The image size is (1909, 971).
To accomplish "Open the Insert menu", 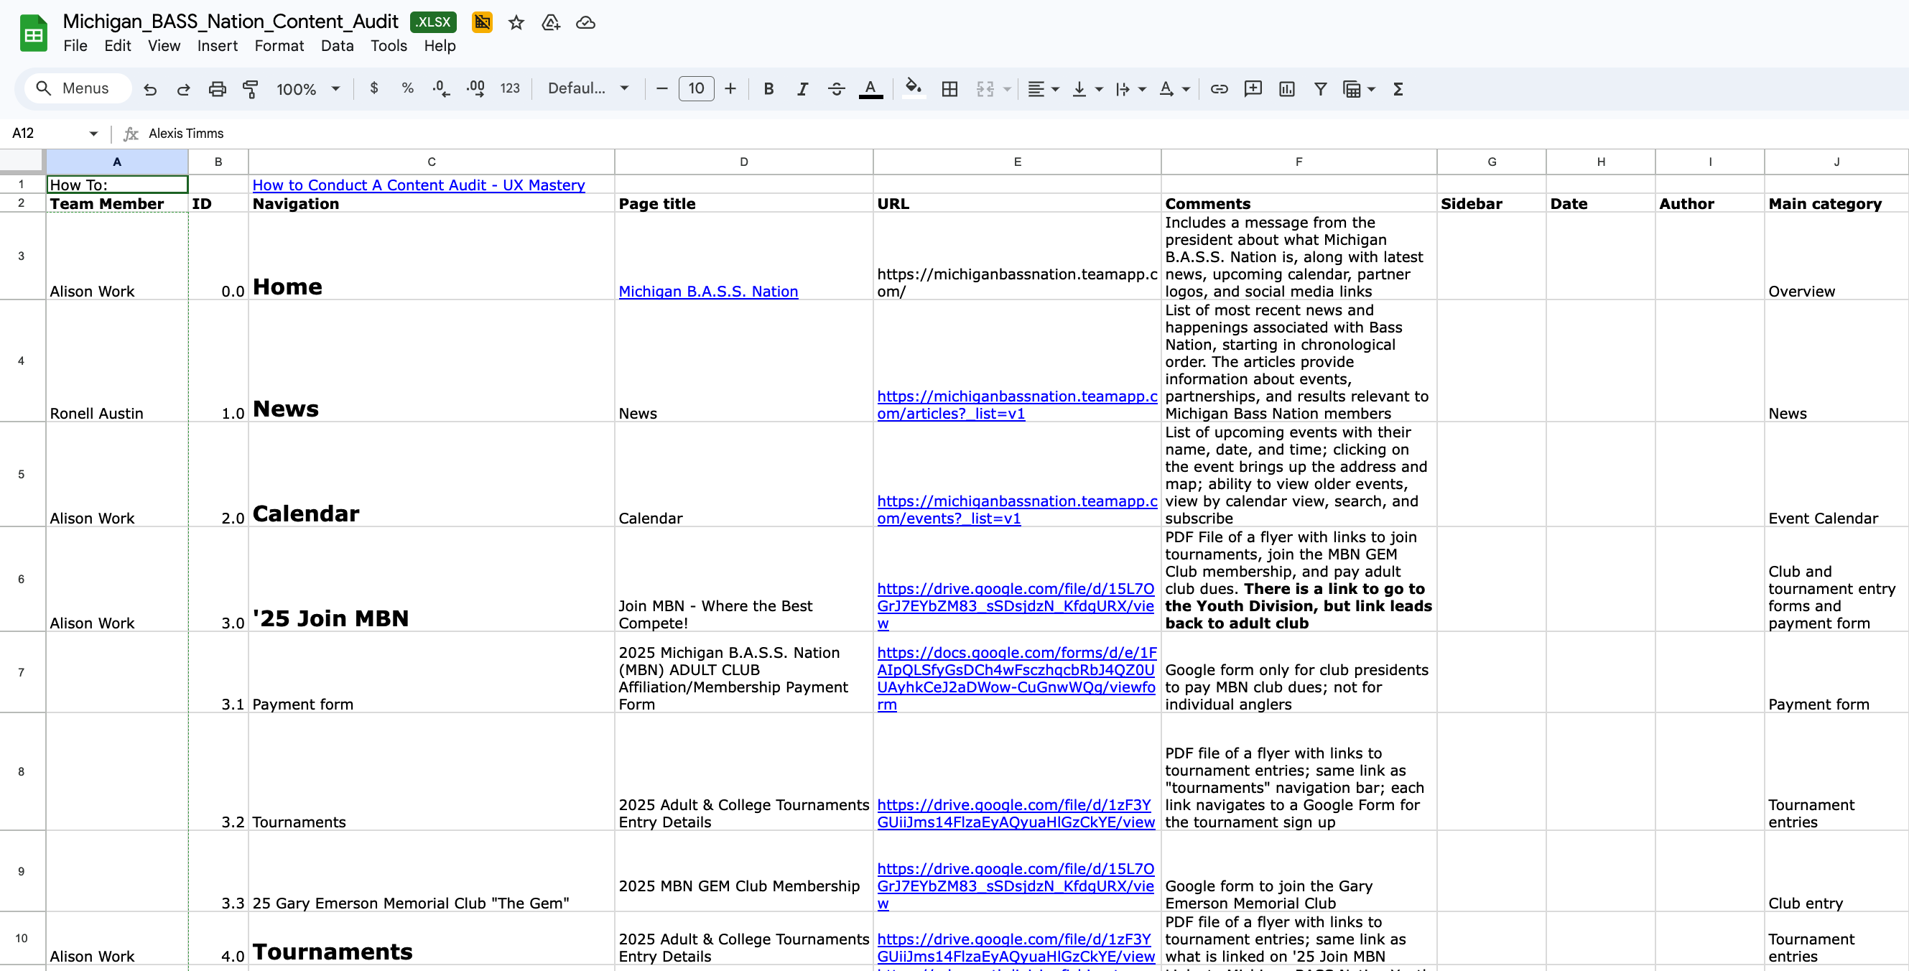I will (217, 46).
